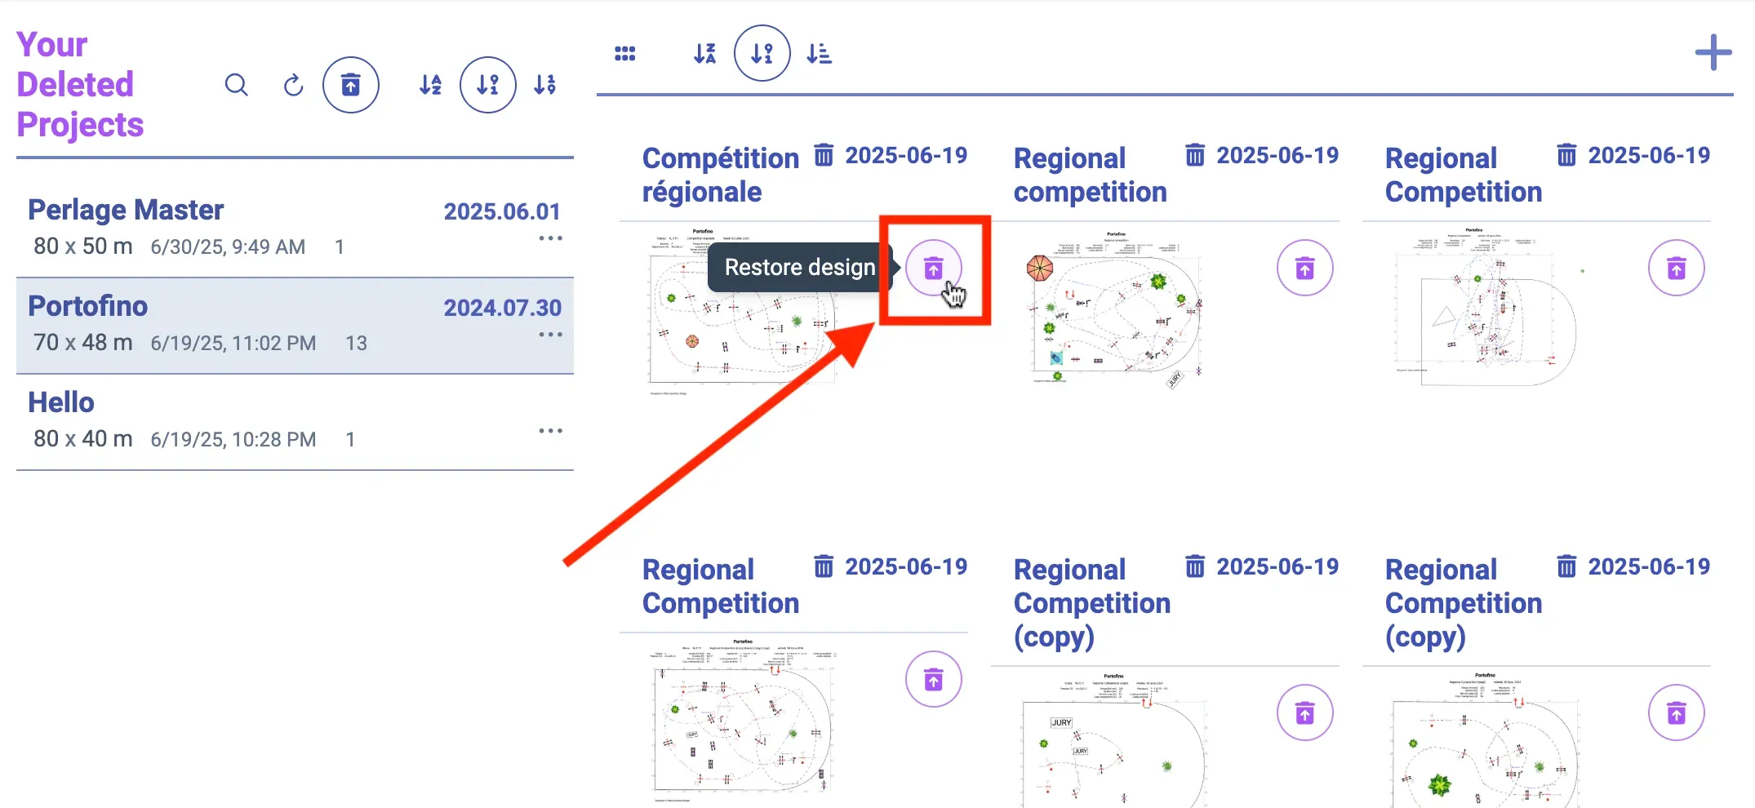
Task: Sort designs alphabetically with Z-A icon
Action: coord(704,54)
